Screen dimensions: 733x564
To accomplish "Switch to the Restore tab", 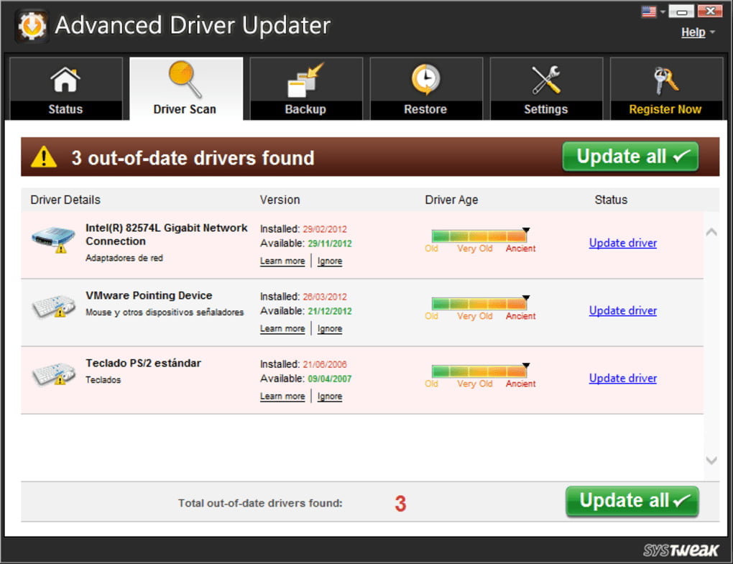I will tap(425, 109).
